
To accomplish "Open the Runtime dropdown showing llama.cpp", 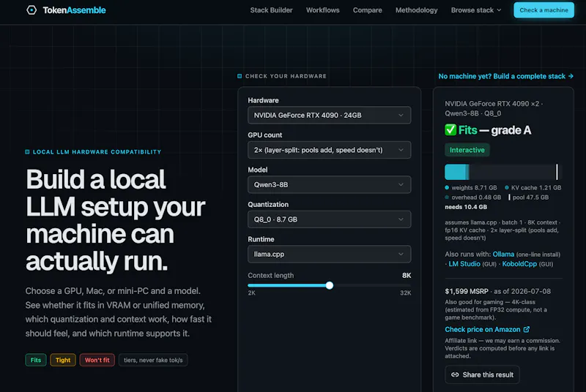I will coord(329,254).
